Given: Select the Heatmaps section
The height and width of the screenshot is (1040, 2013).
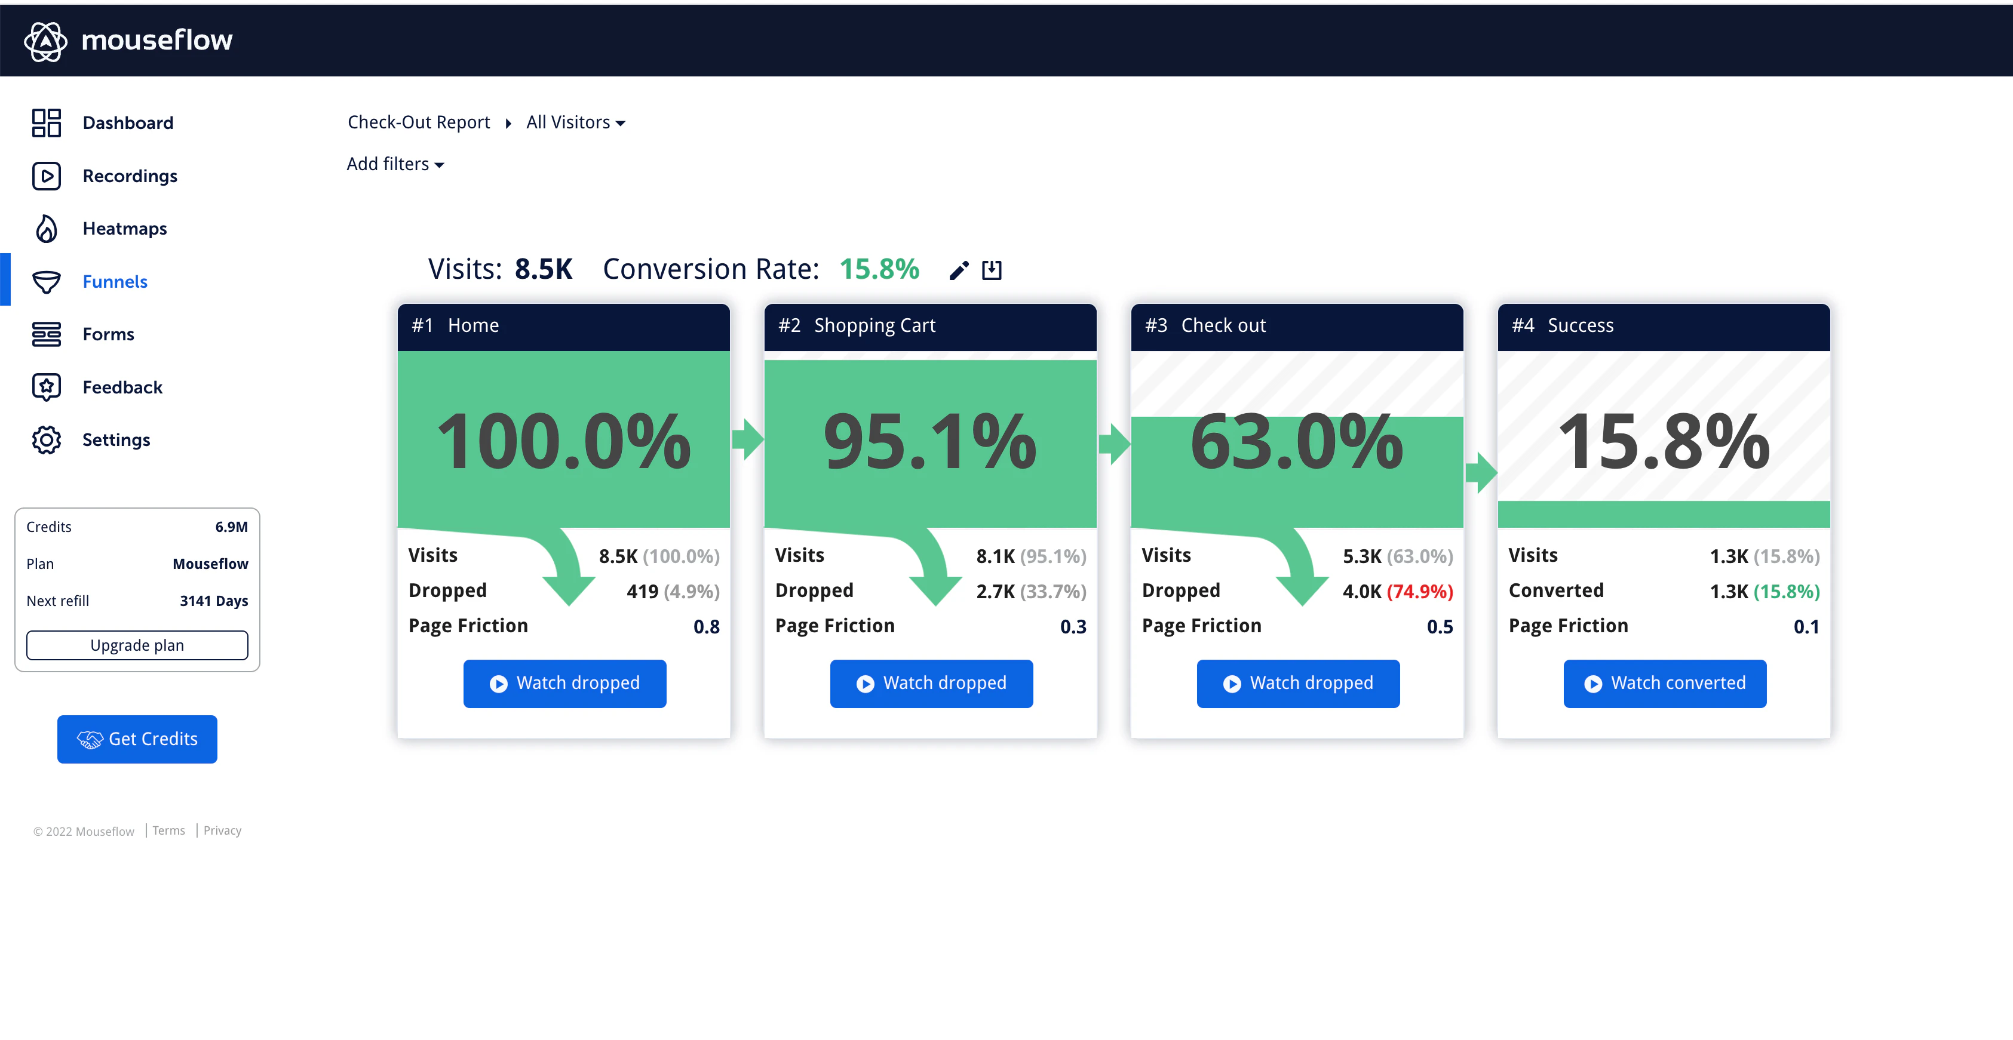Looking at the screenshot, I should point(125,228).
